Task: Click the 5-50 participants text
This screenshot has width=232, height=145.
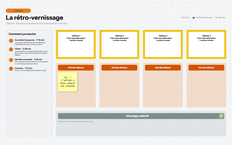Action: (204, 18)
